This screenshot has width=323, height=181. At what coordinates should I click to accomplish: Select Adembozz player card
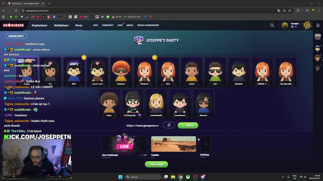121,72
